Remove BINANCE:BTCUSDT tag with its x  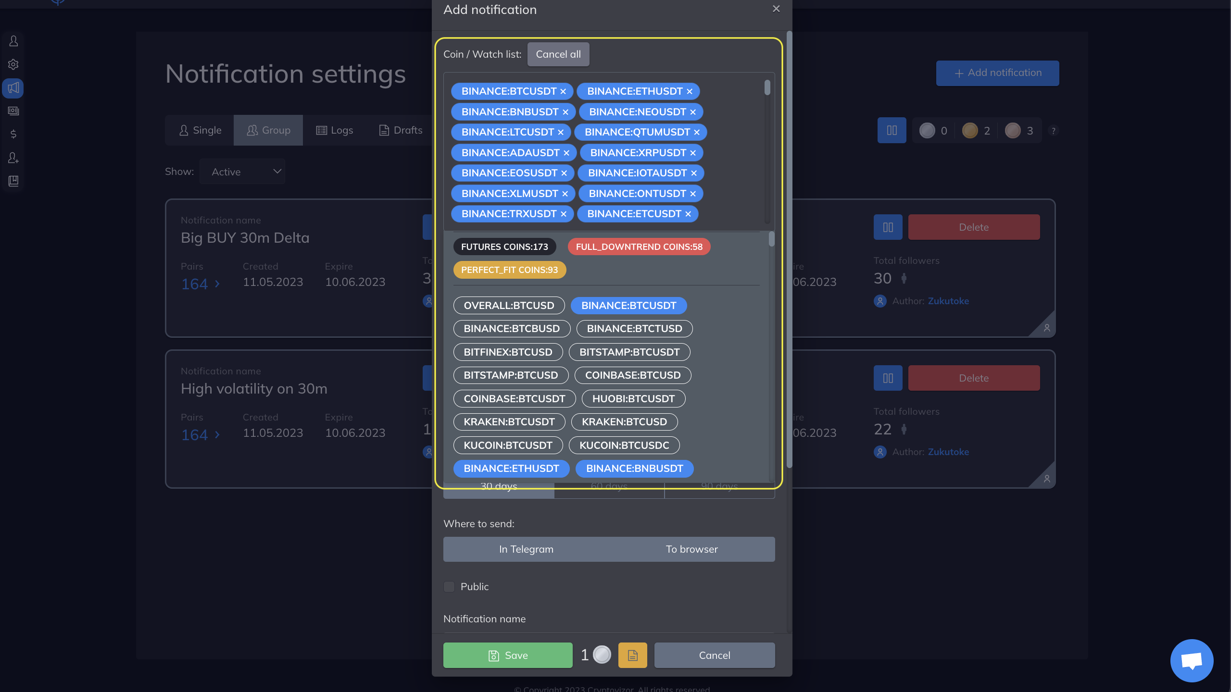tap(563, 91)
